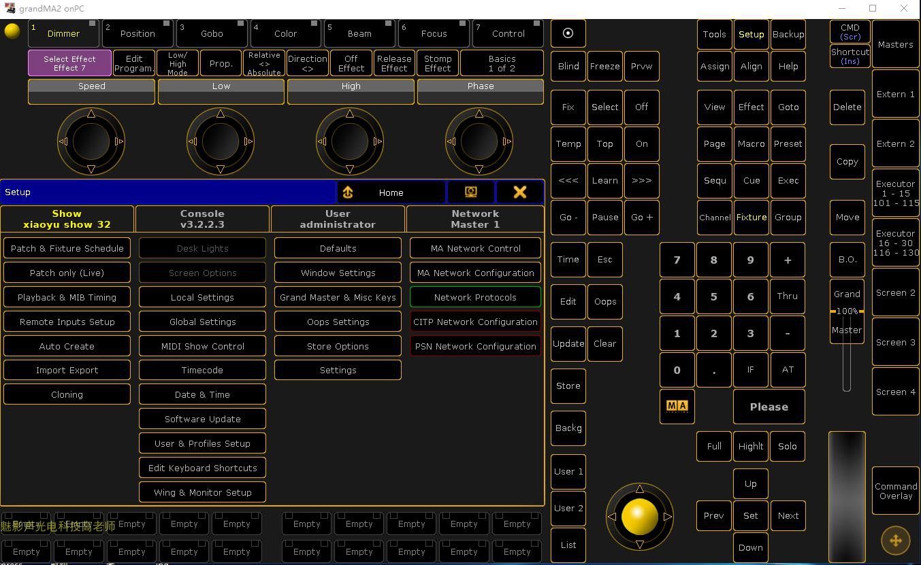This screenshot has width=921, height=565.
Task: Click the screenshot icon in Setup title bar
Action: coord(470,192)
